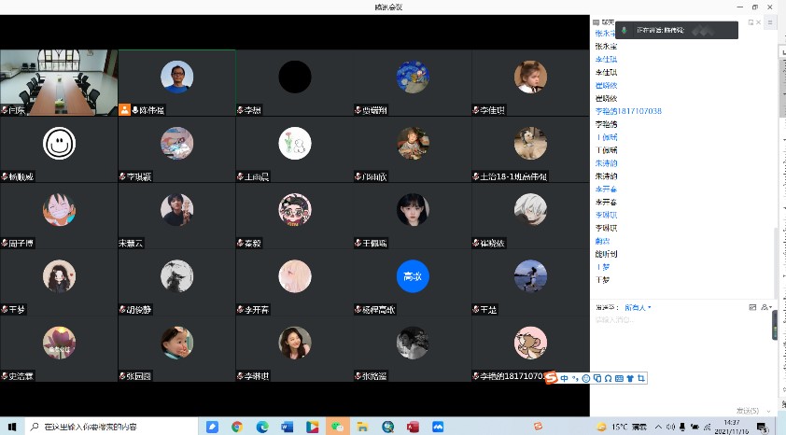Click the Sogou S logo on IME bar

[x=552, y=378]
